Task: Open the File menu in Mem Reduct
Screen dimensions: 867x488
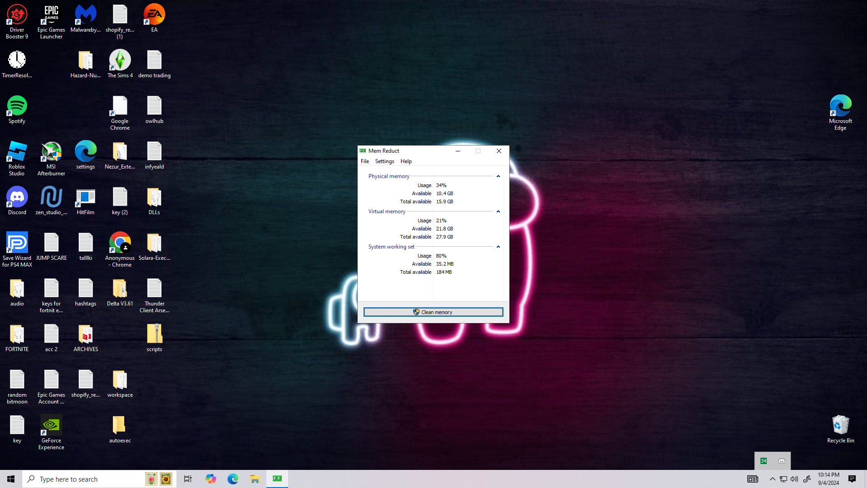Action: coord(365,161)
